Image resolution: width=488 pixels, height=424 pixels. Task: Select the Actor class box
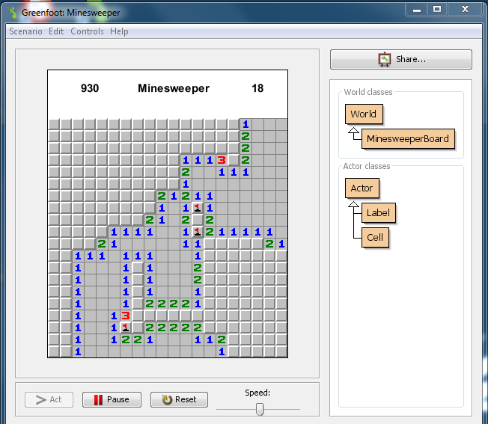pyautogui.click(x=362, y=188)
